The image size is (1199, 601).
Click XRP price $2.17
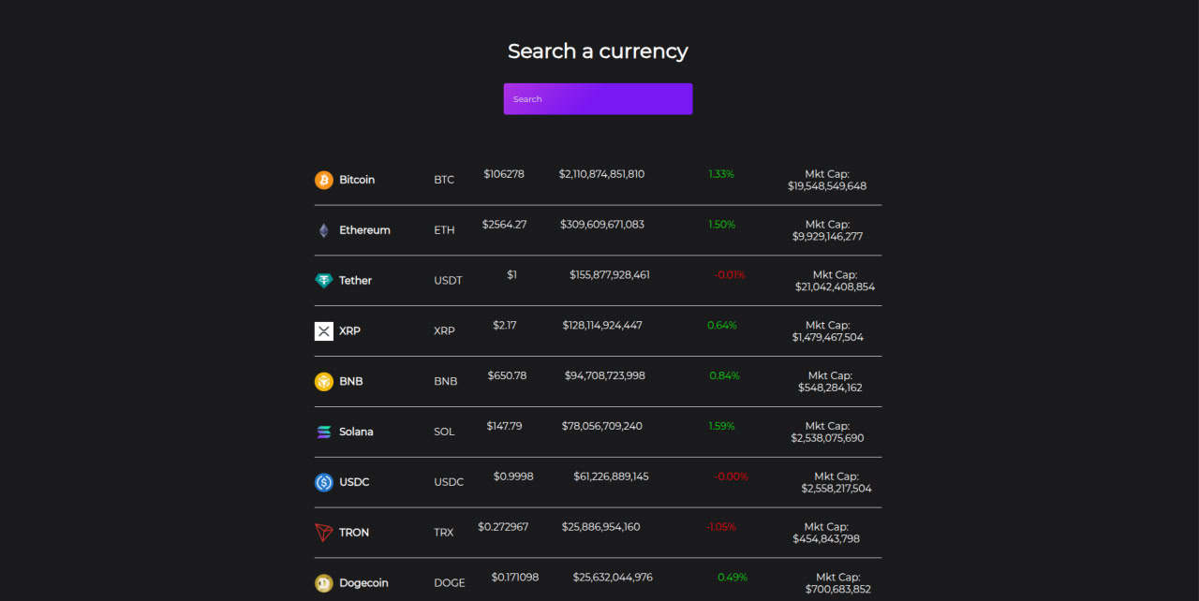coord(504,326)
